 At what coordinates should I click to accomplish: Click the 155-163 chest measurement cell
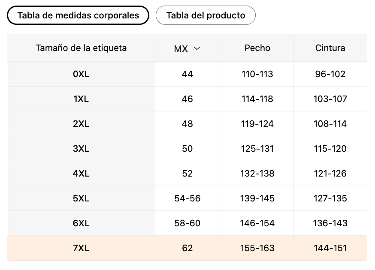[x=257, y=248]
